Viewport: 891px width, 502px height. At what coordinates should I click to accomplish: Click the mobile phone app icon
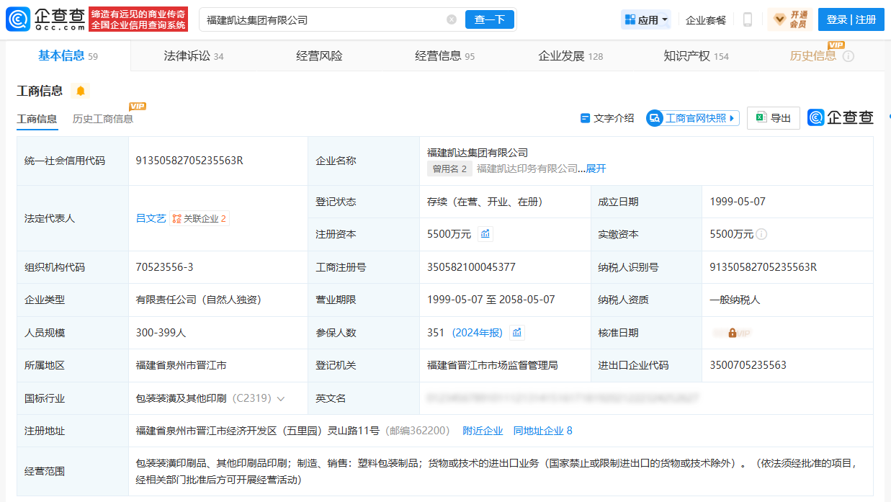tap(747, 19)
